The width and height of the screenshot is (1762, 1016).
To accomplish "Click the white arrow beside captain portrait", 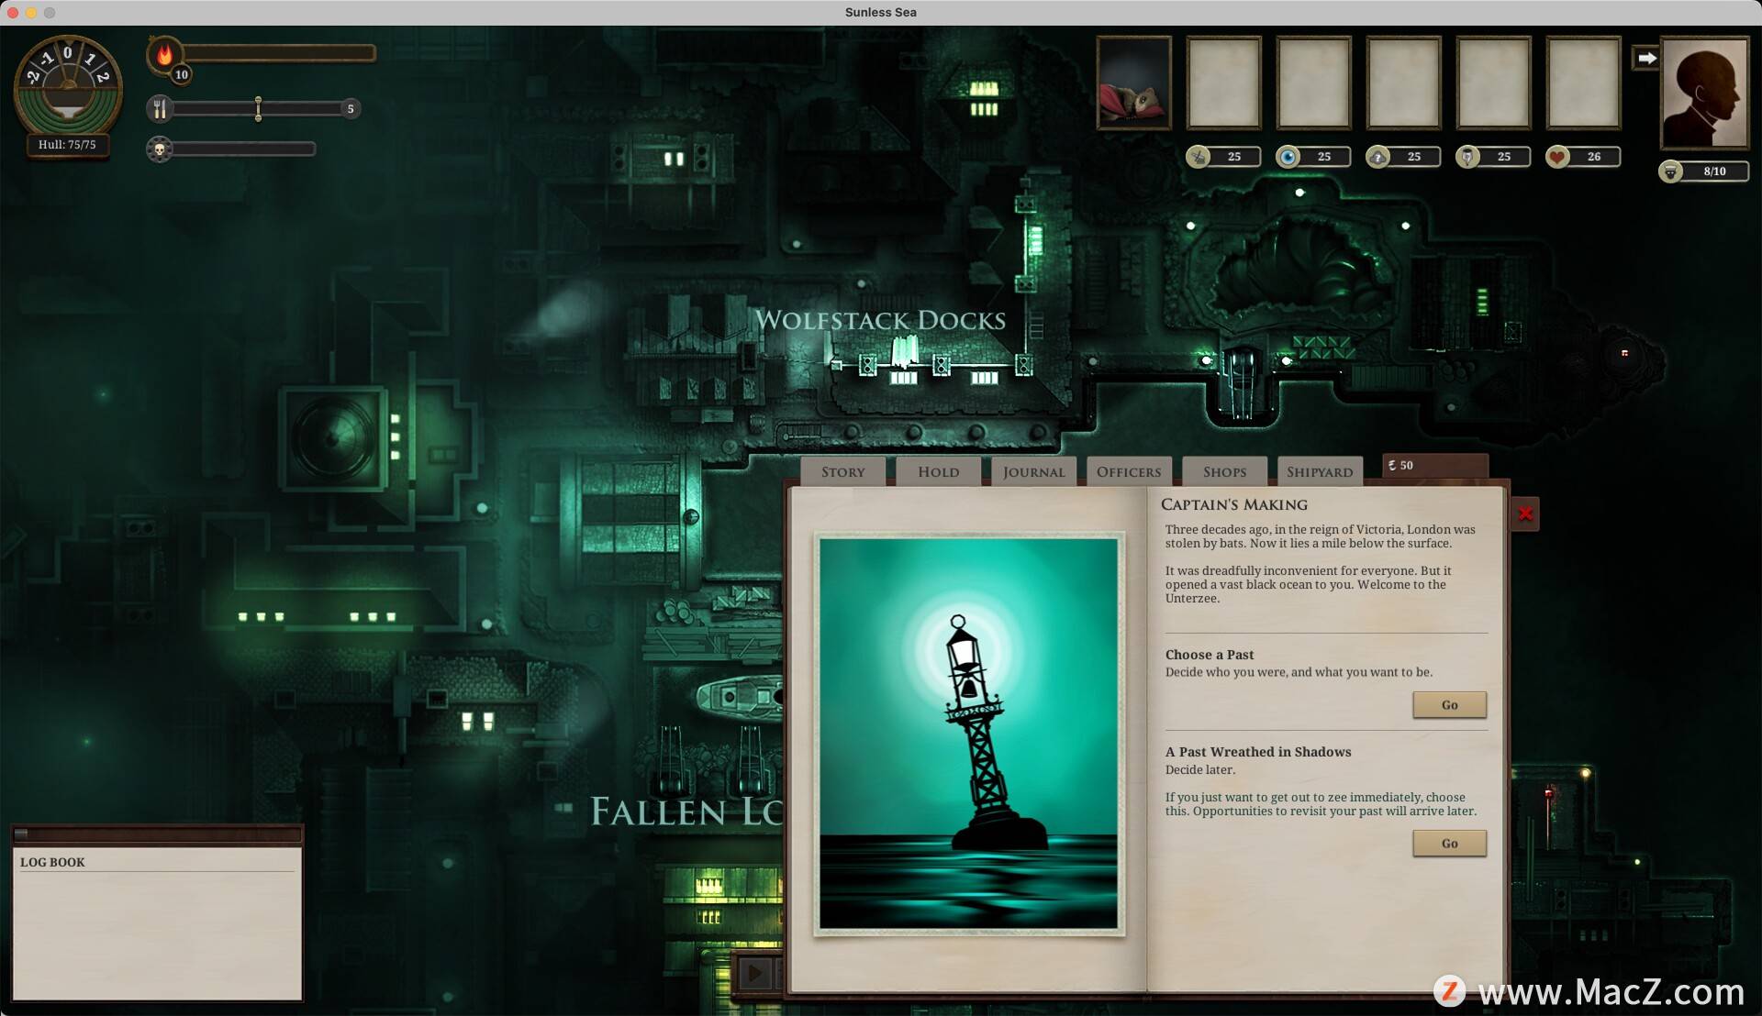I will [x=1646, y=58].
